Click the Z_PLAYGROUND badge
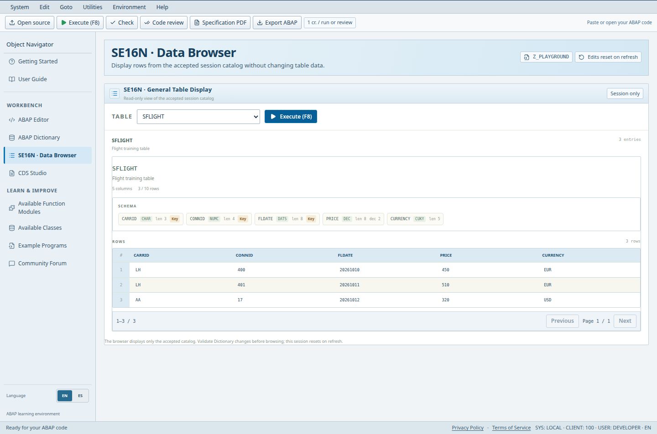 [x=546, y=57]
